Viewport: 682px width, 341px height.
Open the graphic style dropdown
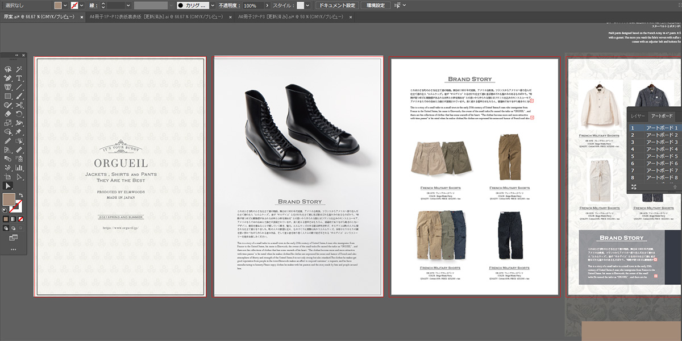pyautogui.click(x=309, y=5)
